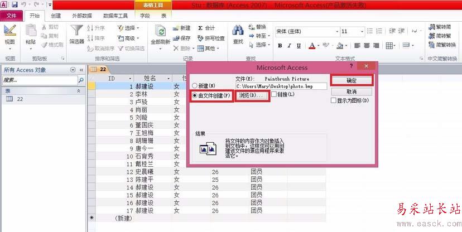Apply italic formatting with I
The image size is (462, 232).
(289, 46)
